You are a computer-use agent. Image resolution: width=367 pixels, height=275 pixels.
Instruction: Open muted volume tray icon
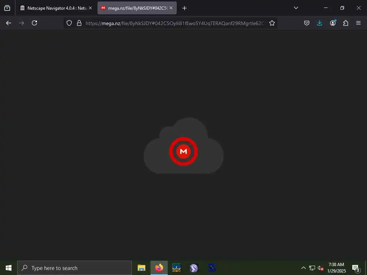click(320, 268)
